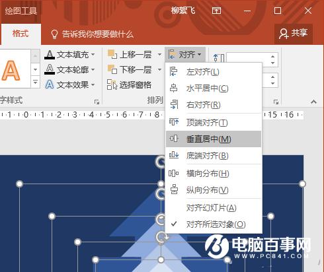The height and width of the screenshot is (272, 324).
Task: Click Send Backward (下移一层) button
Action: coord(130,69)
